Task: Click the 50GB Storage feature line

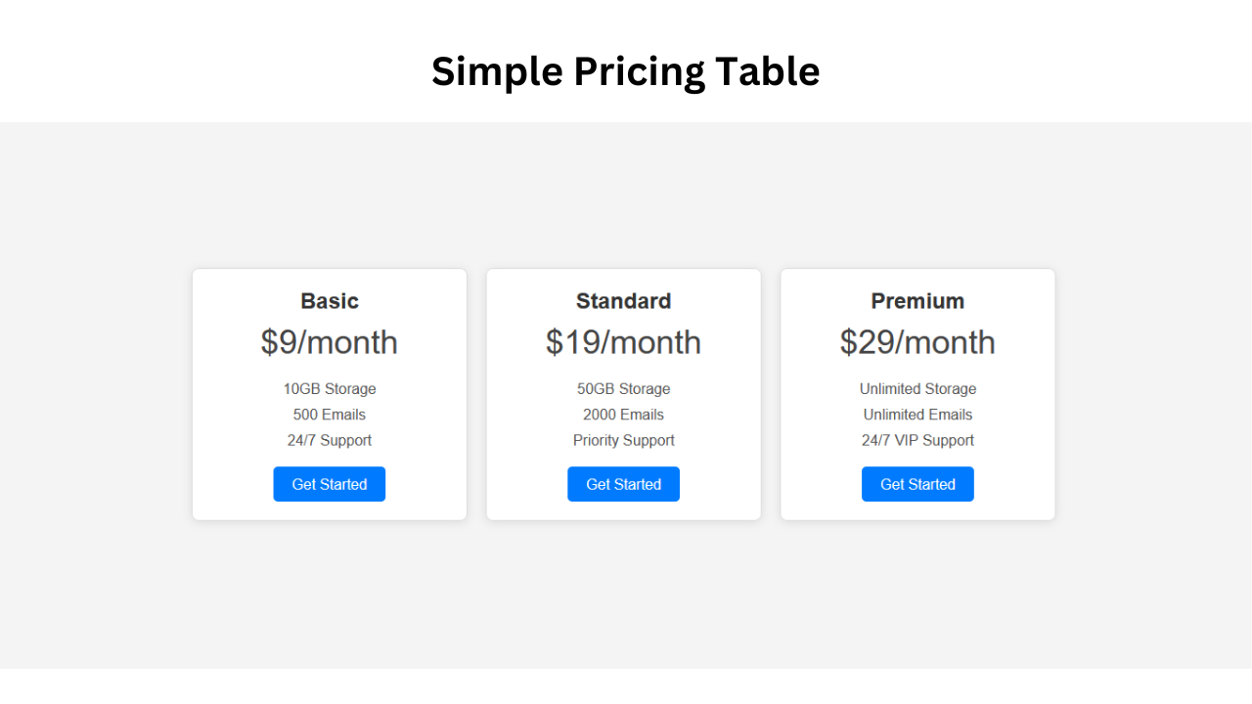Action: pyautogui.click(x=623, y=389)
